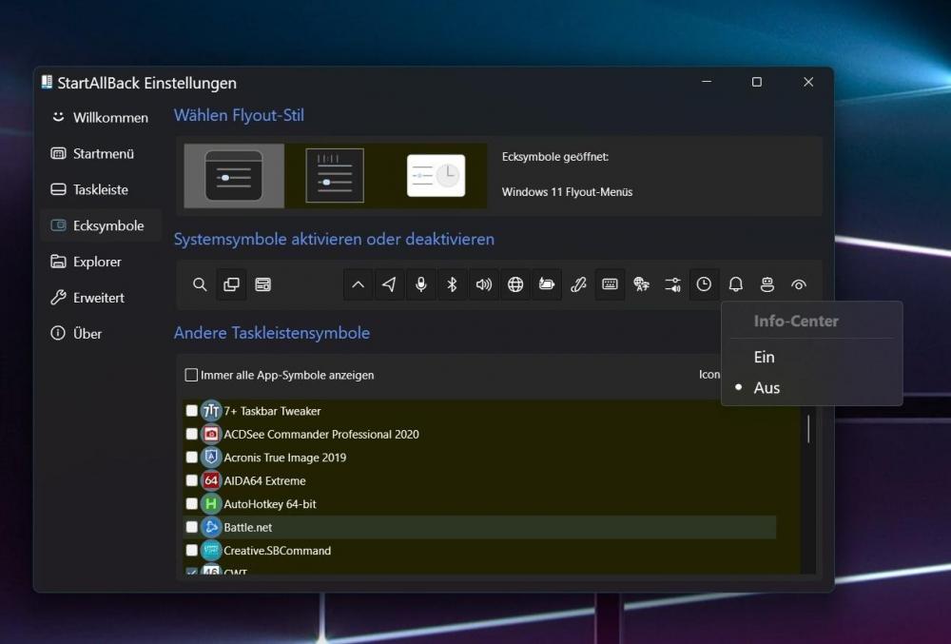Click the notification bell system icon
Image resolution: width=951 pixels, height=644 pixels.
pyautogui.click(x=735, y=283)
